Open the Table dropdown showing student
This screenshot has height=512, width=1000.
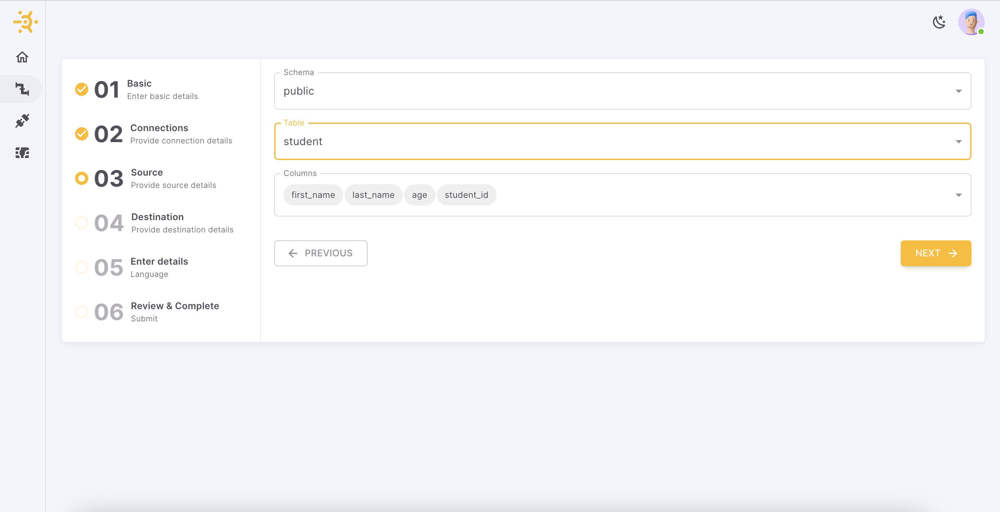(623, 141)
